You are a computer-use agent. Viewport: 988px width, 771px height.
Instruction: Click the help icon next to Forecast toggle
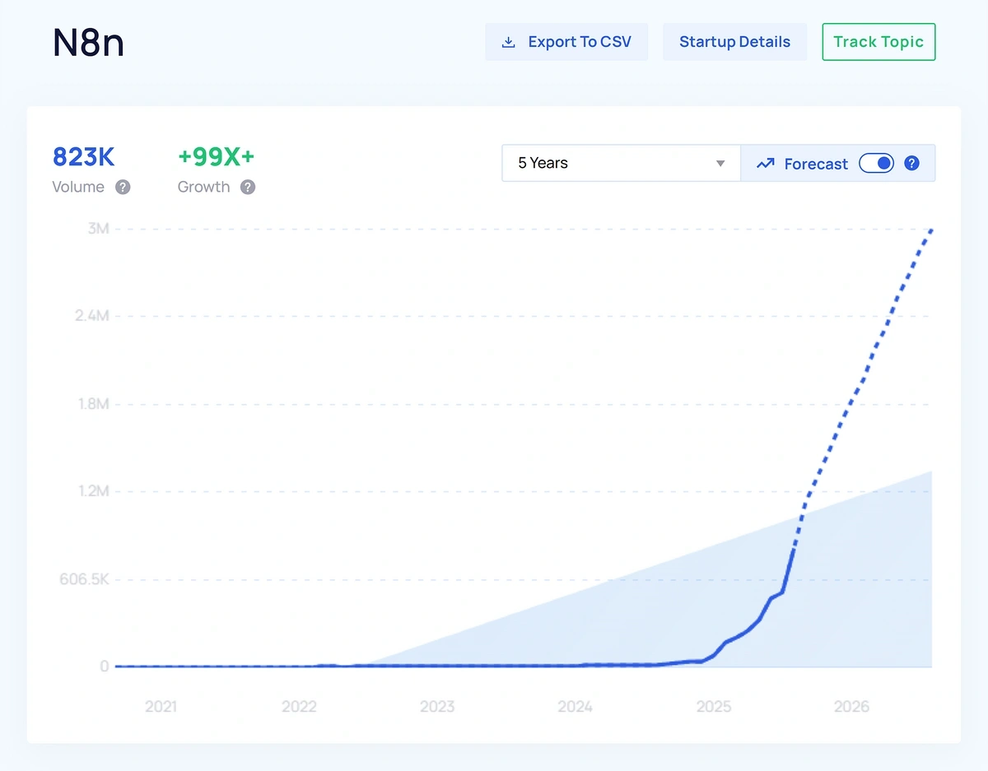[911, 163]
